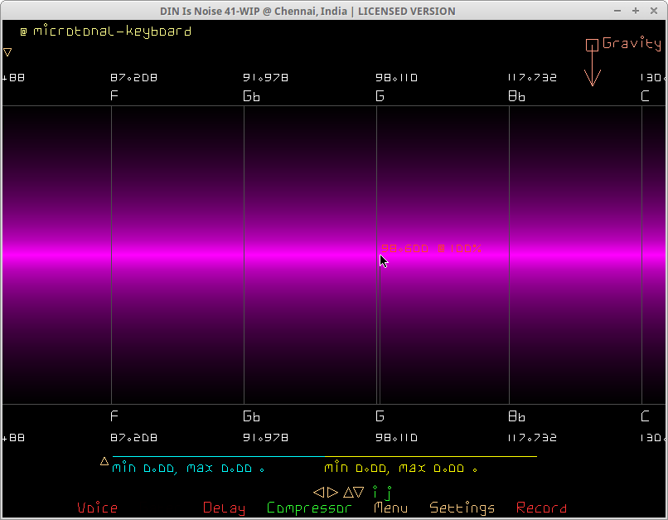Click the green 'j' icon
This screenshot has height=520, width=668.
click(x=388, y=493)
